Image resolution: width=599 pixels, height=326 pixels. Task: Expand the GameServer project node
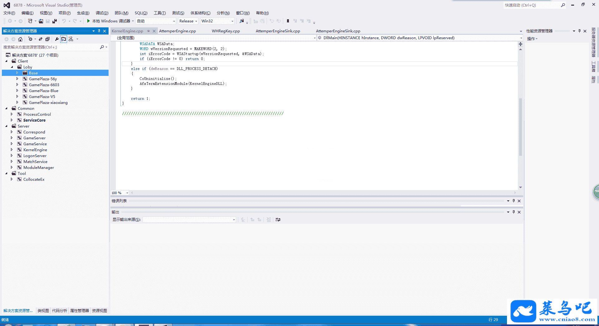(12, 138)
